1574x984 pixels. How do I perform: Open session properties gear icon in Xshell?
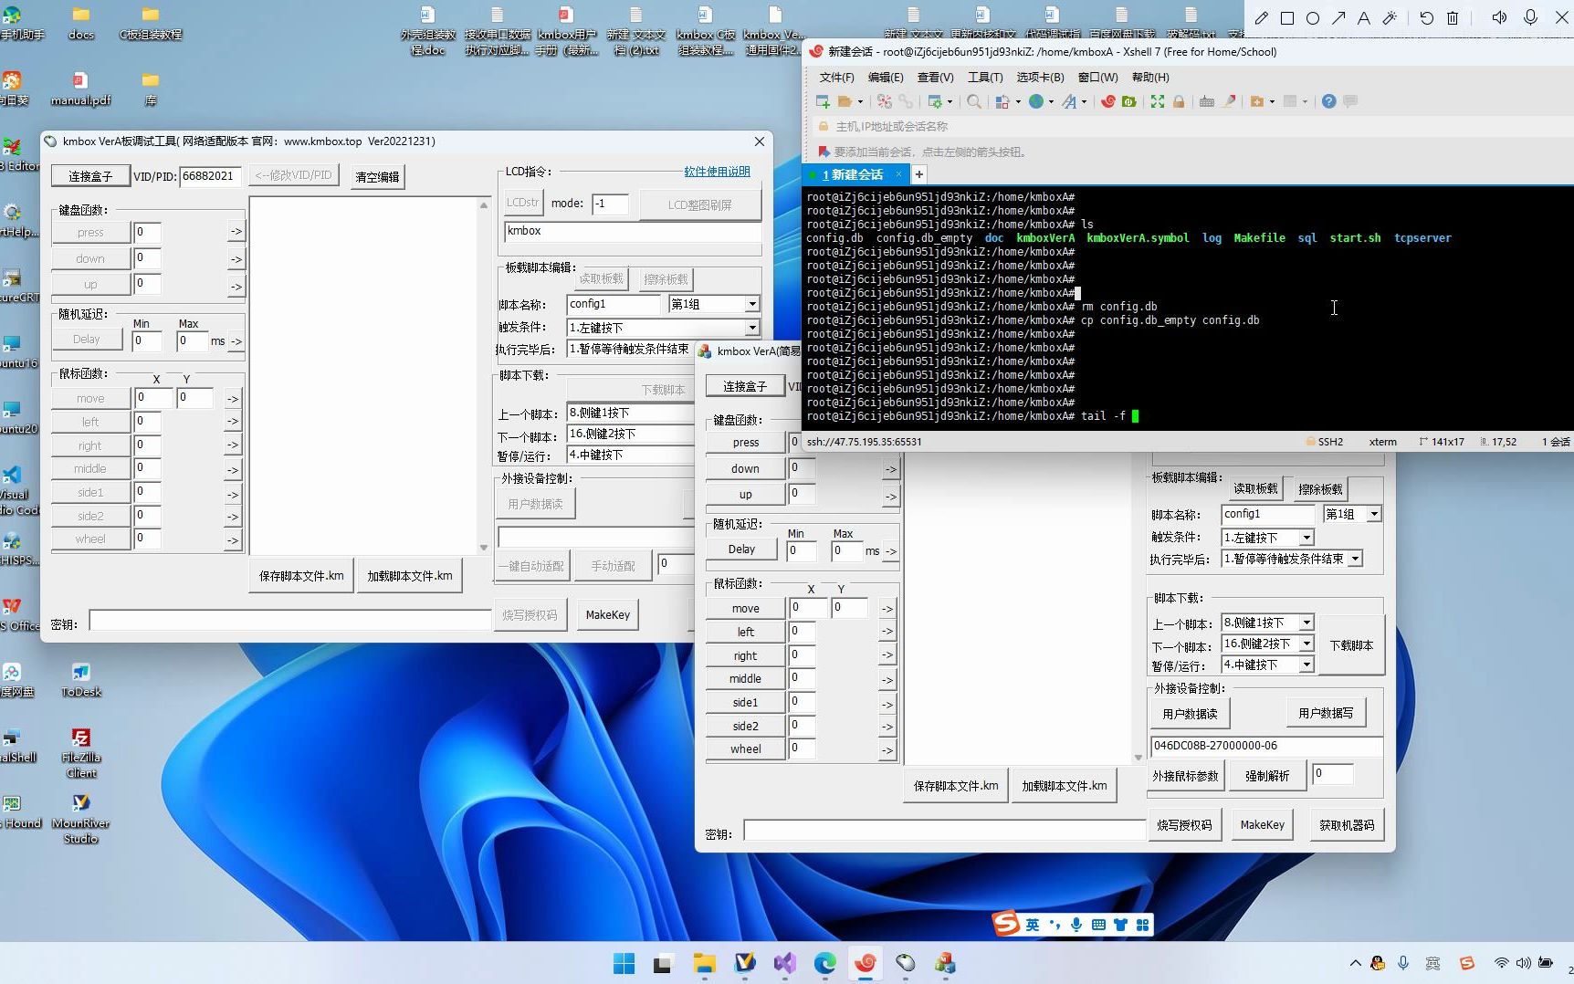pos(935,101)
